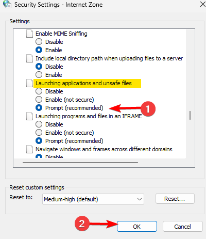This screenshot has height=239, width=206.
Task: Select Disable for Launching programs in IFRAME
Action: click(39, 124)
